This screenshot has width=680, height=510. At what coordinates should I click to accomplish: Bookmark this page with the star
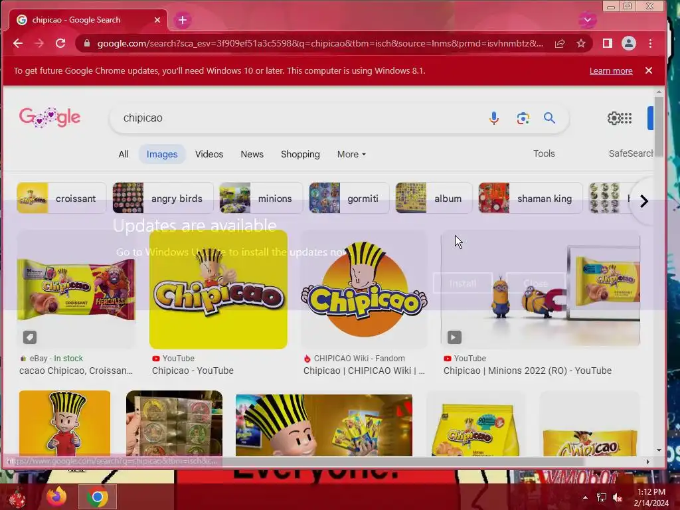[580, 43]
